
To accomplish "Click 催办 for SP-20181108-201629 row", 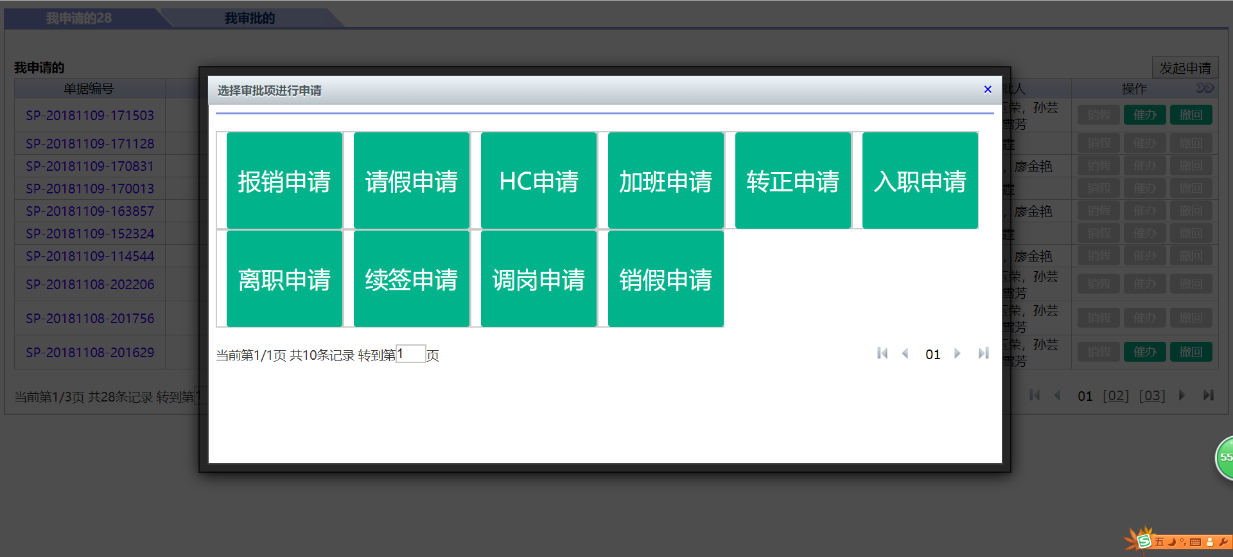I will pyautogui.click(x=1144, y=352).
